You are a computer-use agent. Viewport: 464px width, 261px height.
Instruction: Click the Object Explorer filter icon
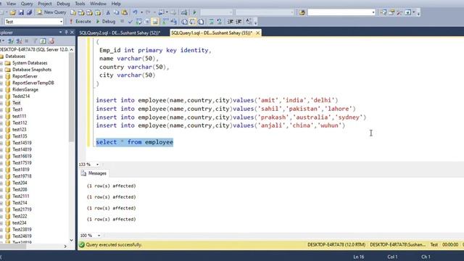tap(35, 41)
